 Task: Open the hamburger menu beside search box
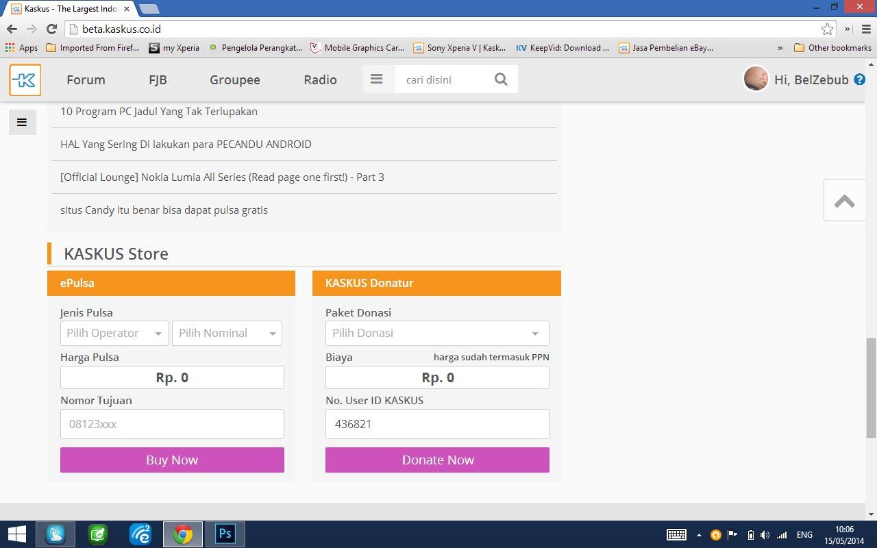[376, 79]
